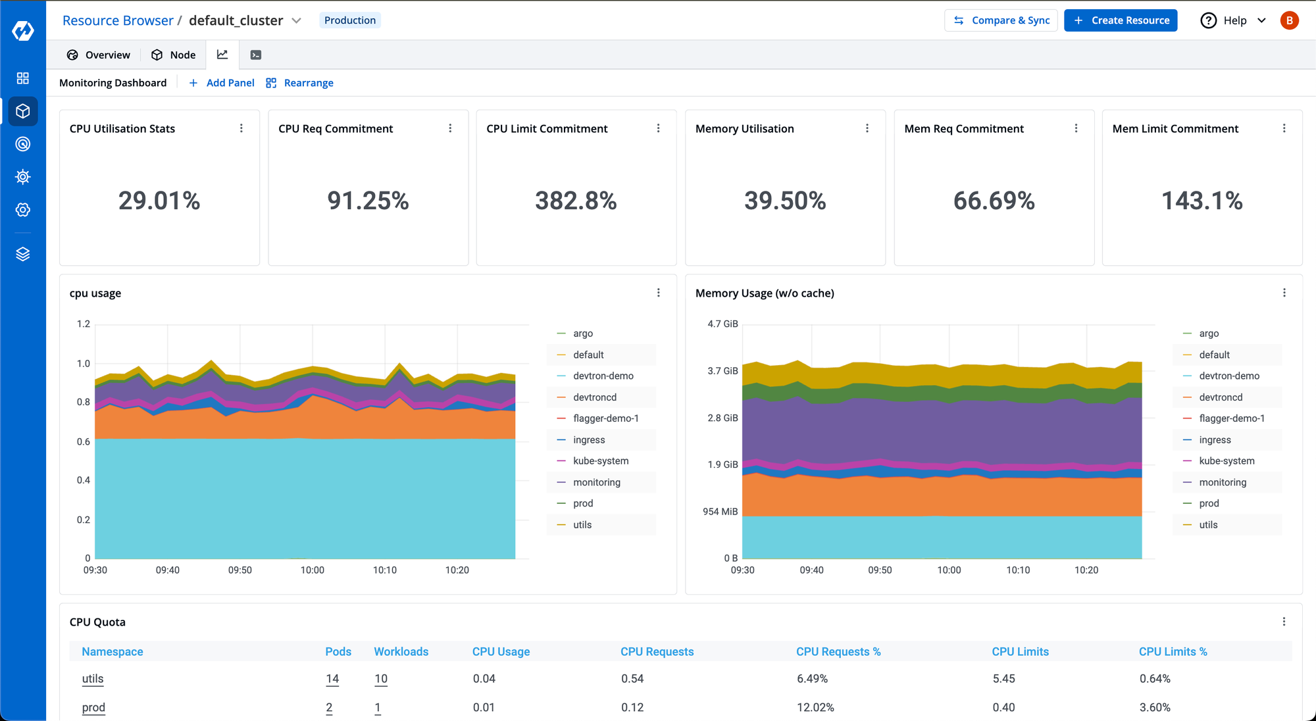Click Compare & Sync button
Screen dimensions: 1316x721
point(1001,20)
